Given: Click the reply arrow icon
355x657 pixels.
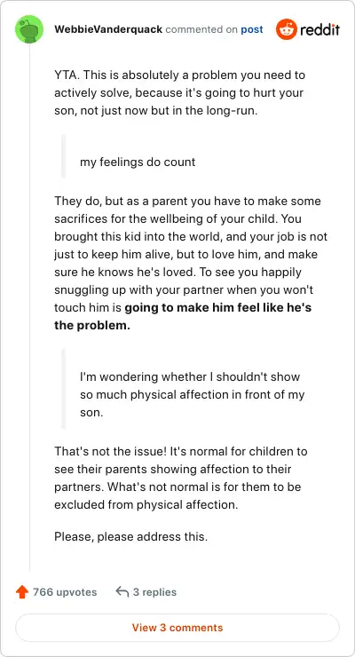Looking at the screenshot, I should [x=122, y=591].
